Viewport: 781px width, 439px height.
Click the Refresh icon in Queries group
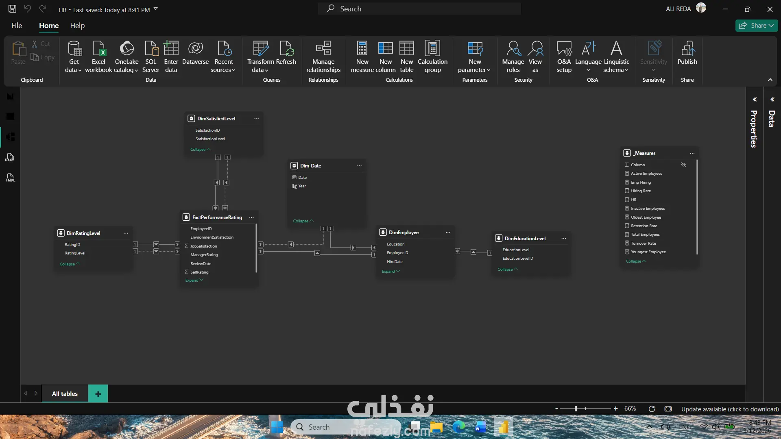click(x=286, y=49)
